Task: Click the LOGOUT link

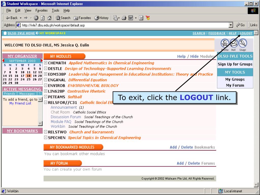Action: pos(246,33)
